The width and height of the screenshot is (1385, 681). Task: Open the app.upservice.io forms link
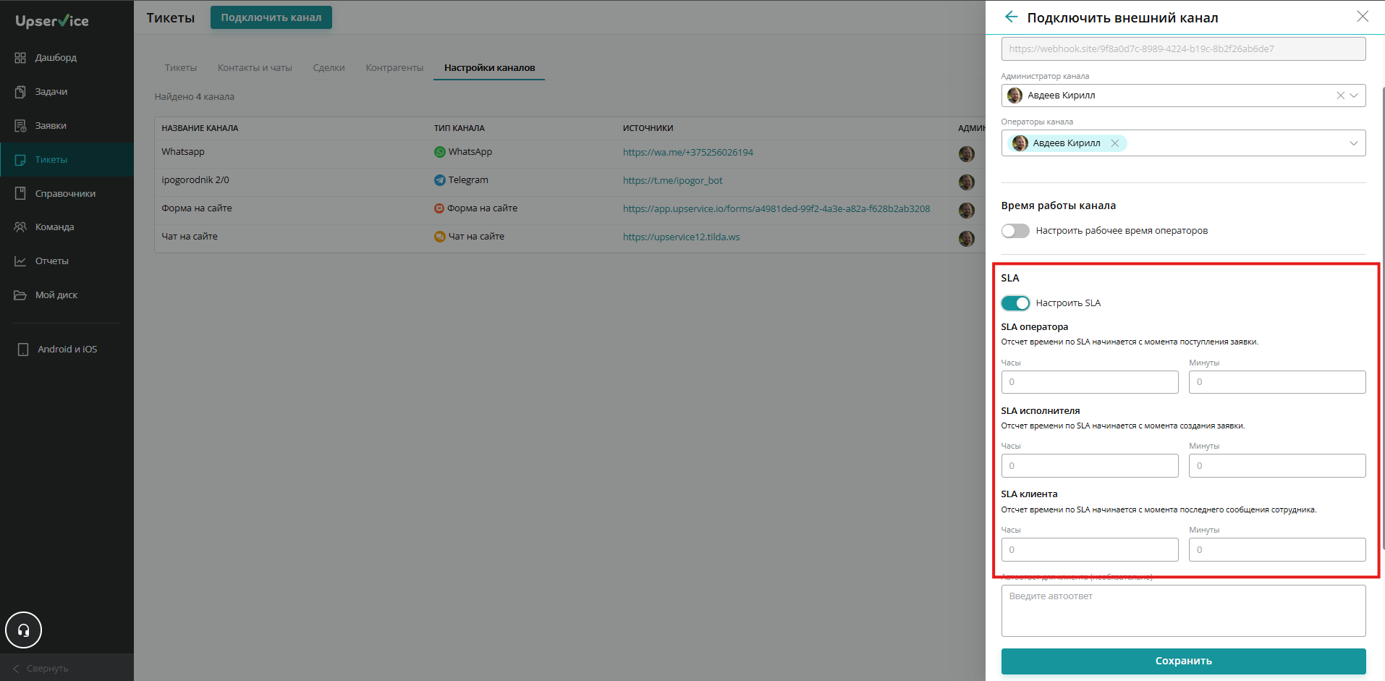776,209
